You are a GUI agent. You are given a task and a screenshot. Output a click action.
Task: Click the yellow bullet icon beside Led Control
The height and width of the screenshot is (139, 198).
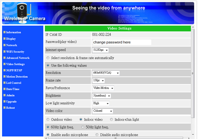4,83
